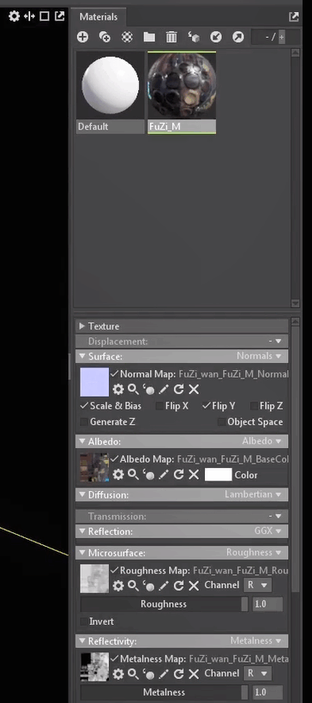Click the checkered sphere material icon
Viewport: 312px width, 703px height.
(127, 37)
